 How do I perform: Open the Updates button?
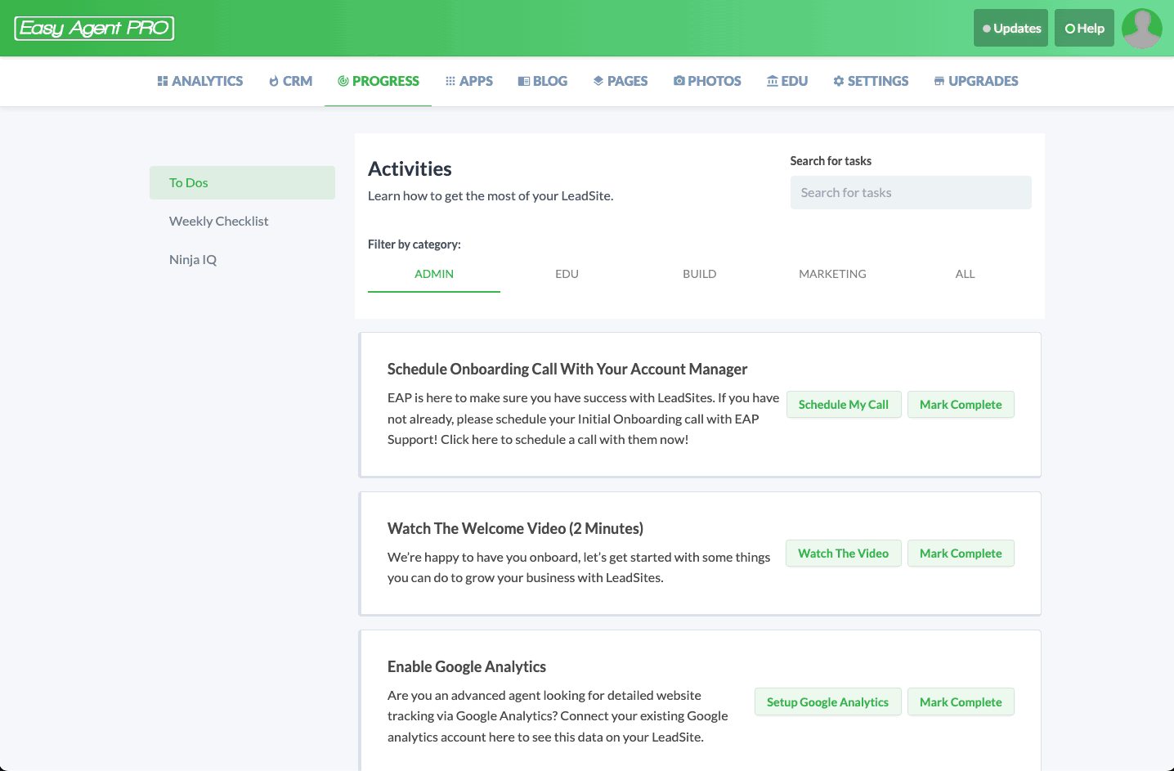click(x=1010, y=28)
